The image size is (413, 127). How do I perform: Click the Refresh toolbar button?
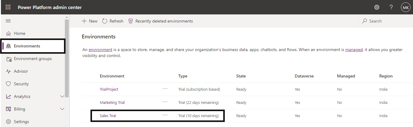click(113, 21)
